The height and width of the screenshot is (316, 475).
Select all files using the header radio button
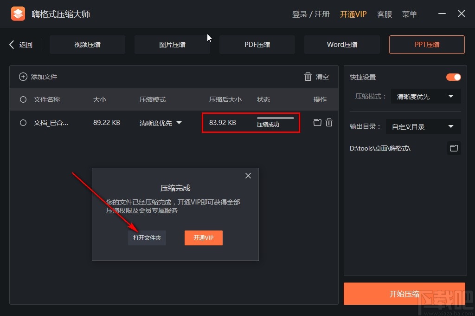[23, 99]
